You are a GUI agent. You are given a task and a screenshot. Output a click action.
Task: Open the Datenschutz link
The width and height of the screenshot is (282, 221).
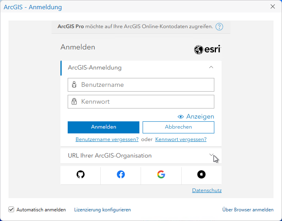207,190
